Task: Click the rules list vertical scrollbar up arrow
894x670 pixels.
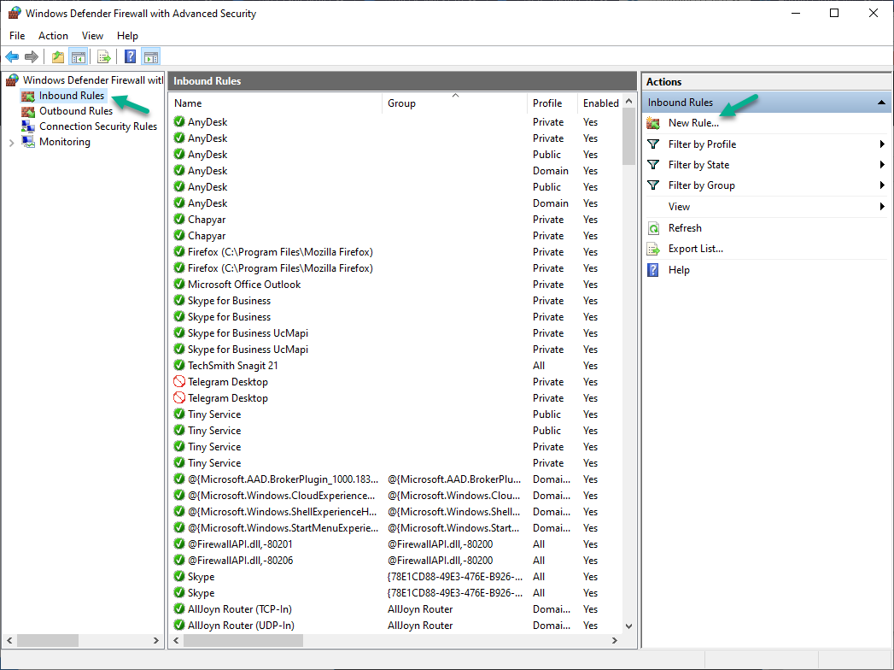Action: point(629,101)
